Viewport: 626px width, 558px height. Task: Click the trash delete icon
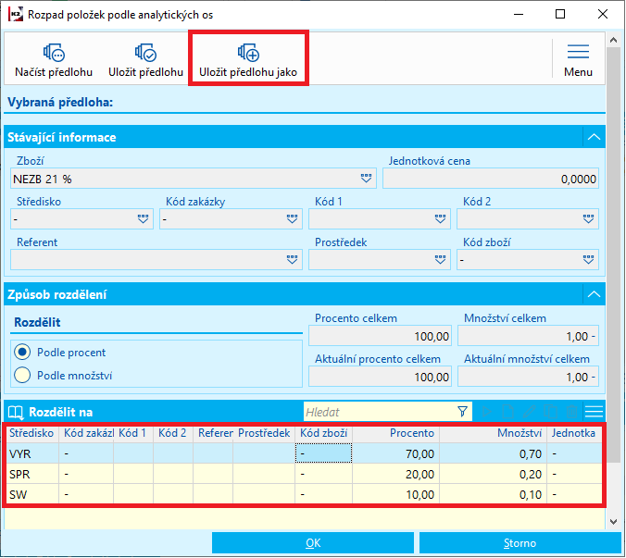click(572, 411)
